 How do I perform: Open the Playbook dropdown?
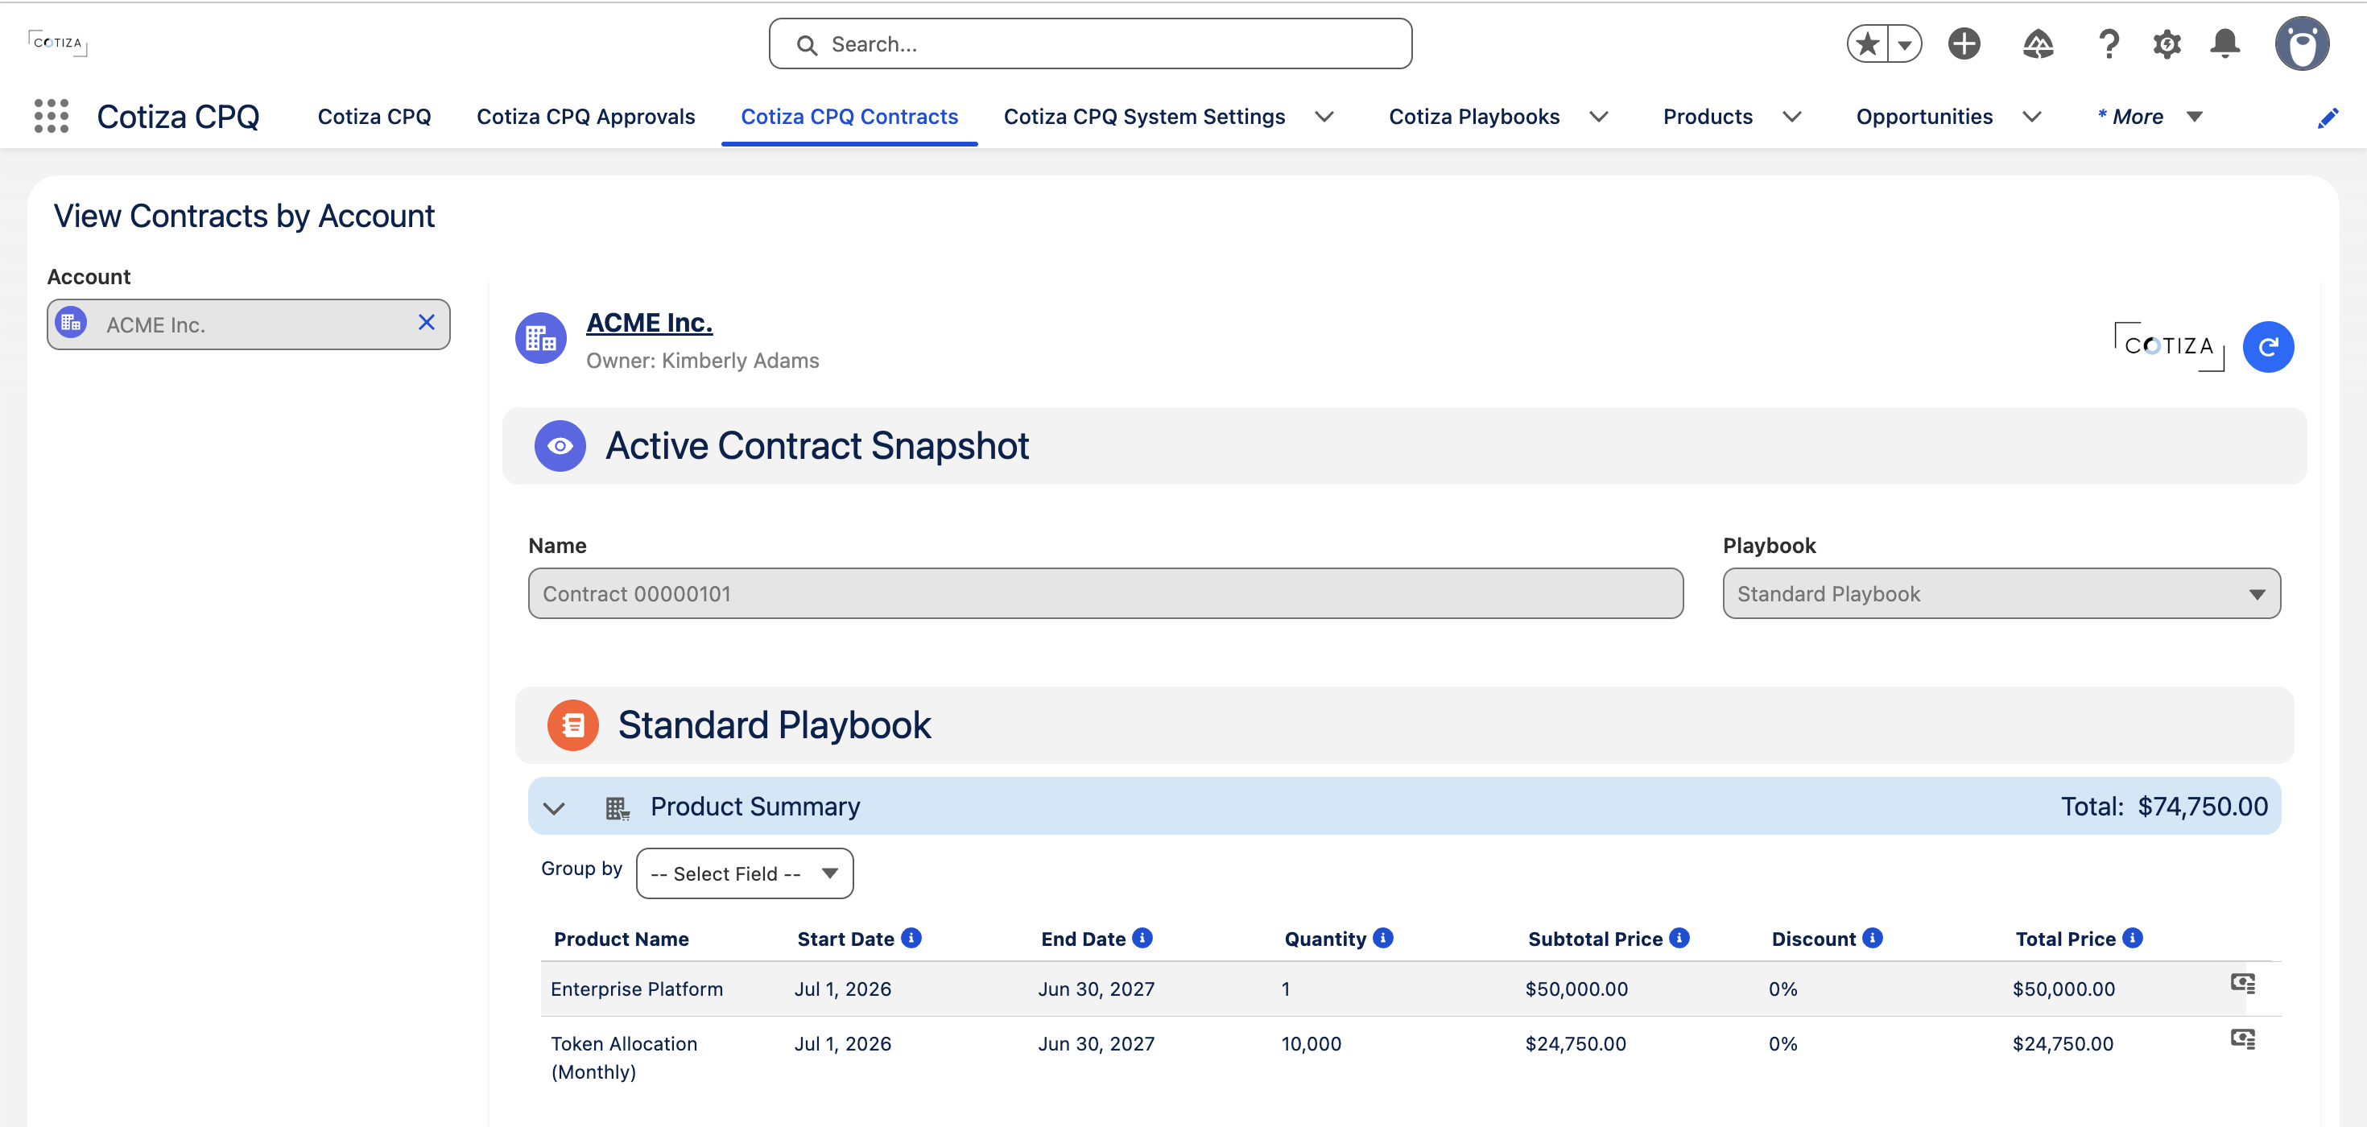[x=2001, y=593]
